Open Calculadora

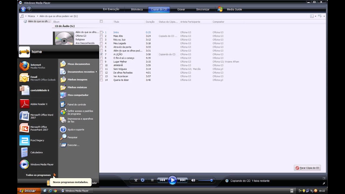pyautogui.click(x=38, y=153)
